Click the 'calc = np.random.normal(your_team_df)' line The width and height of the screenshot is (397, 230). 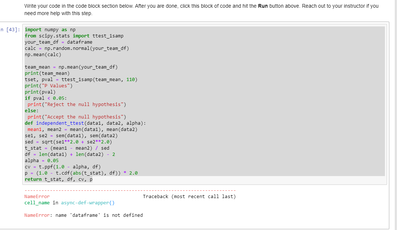(x=77, y=48)
